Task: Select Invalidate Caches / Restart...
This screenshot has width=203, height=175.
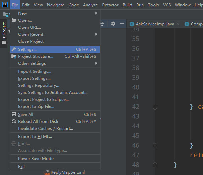Action: point(55,128)
